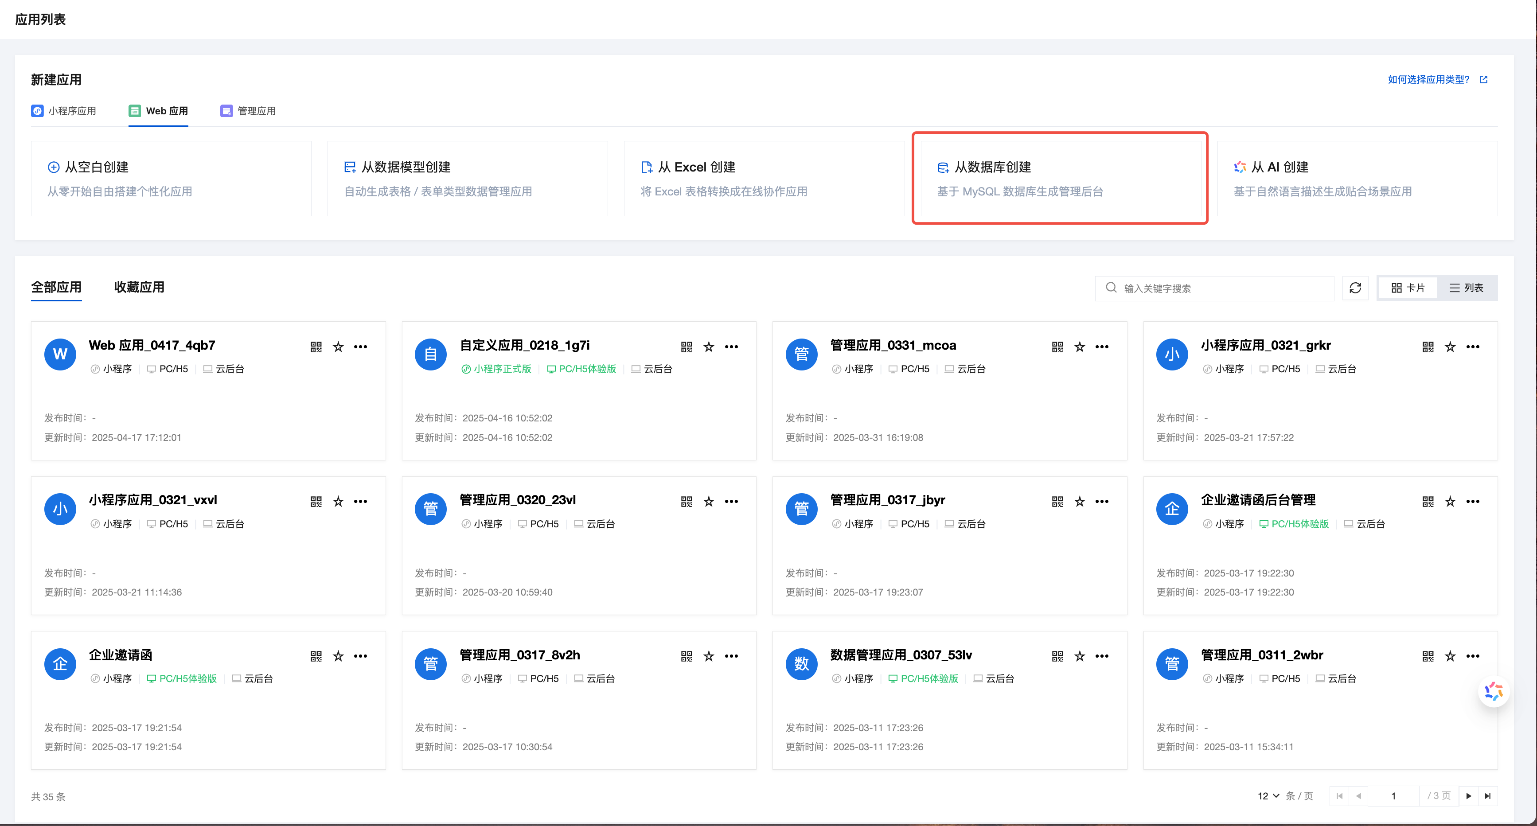Star the 小程序应用_0321_grkr app
The width and height of the screenshot is (1537, 826).
[x=1450, y=347]
